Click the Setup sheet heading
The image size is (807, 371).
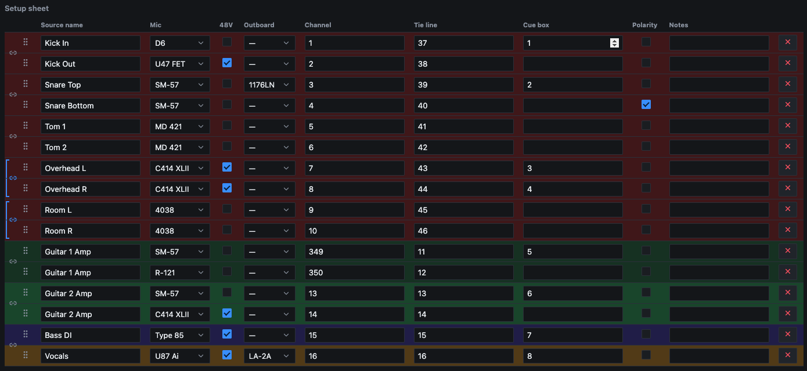click(x=27, y=9)
